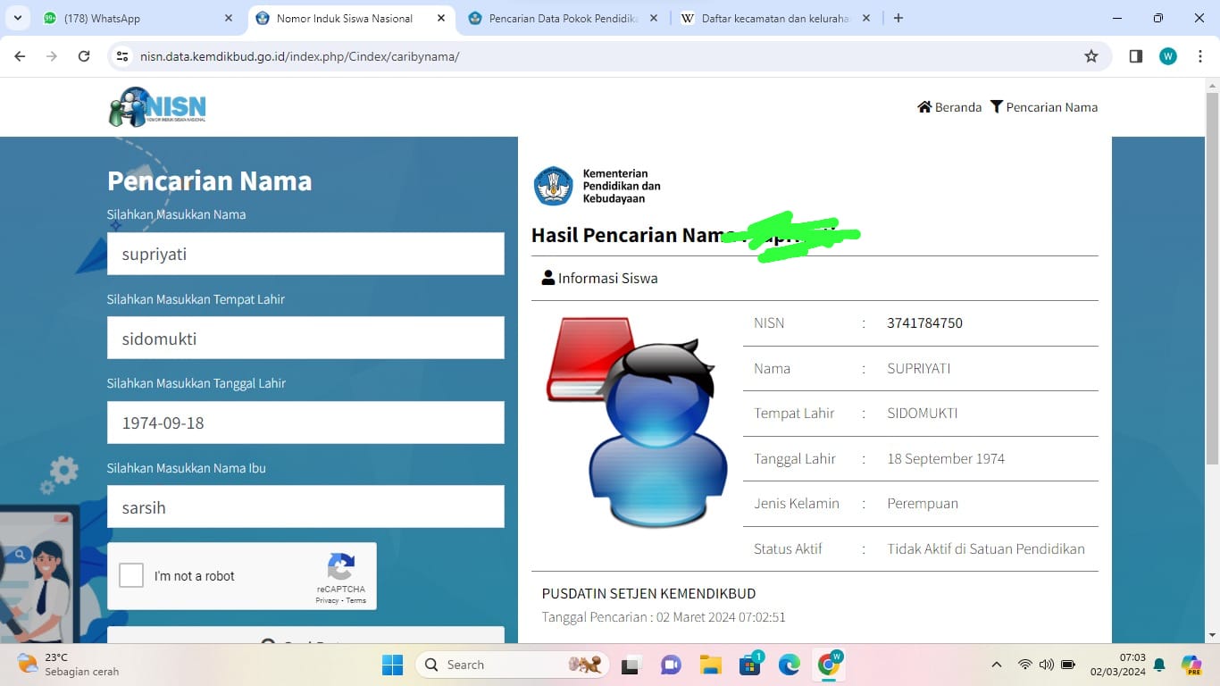This screenshot has width=1220, height=686.
Task: Show hidden system tray icons chevron
Action: click(x=997, y=665)
